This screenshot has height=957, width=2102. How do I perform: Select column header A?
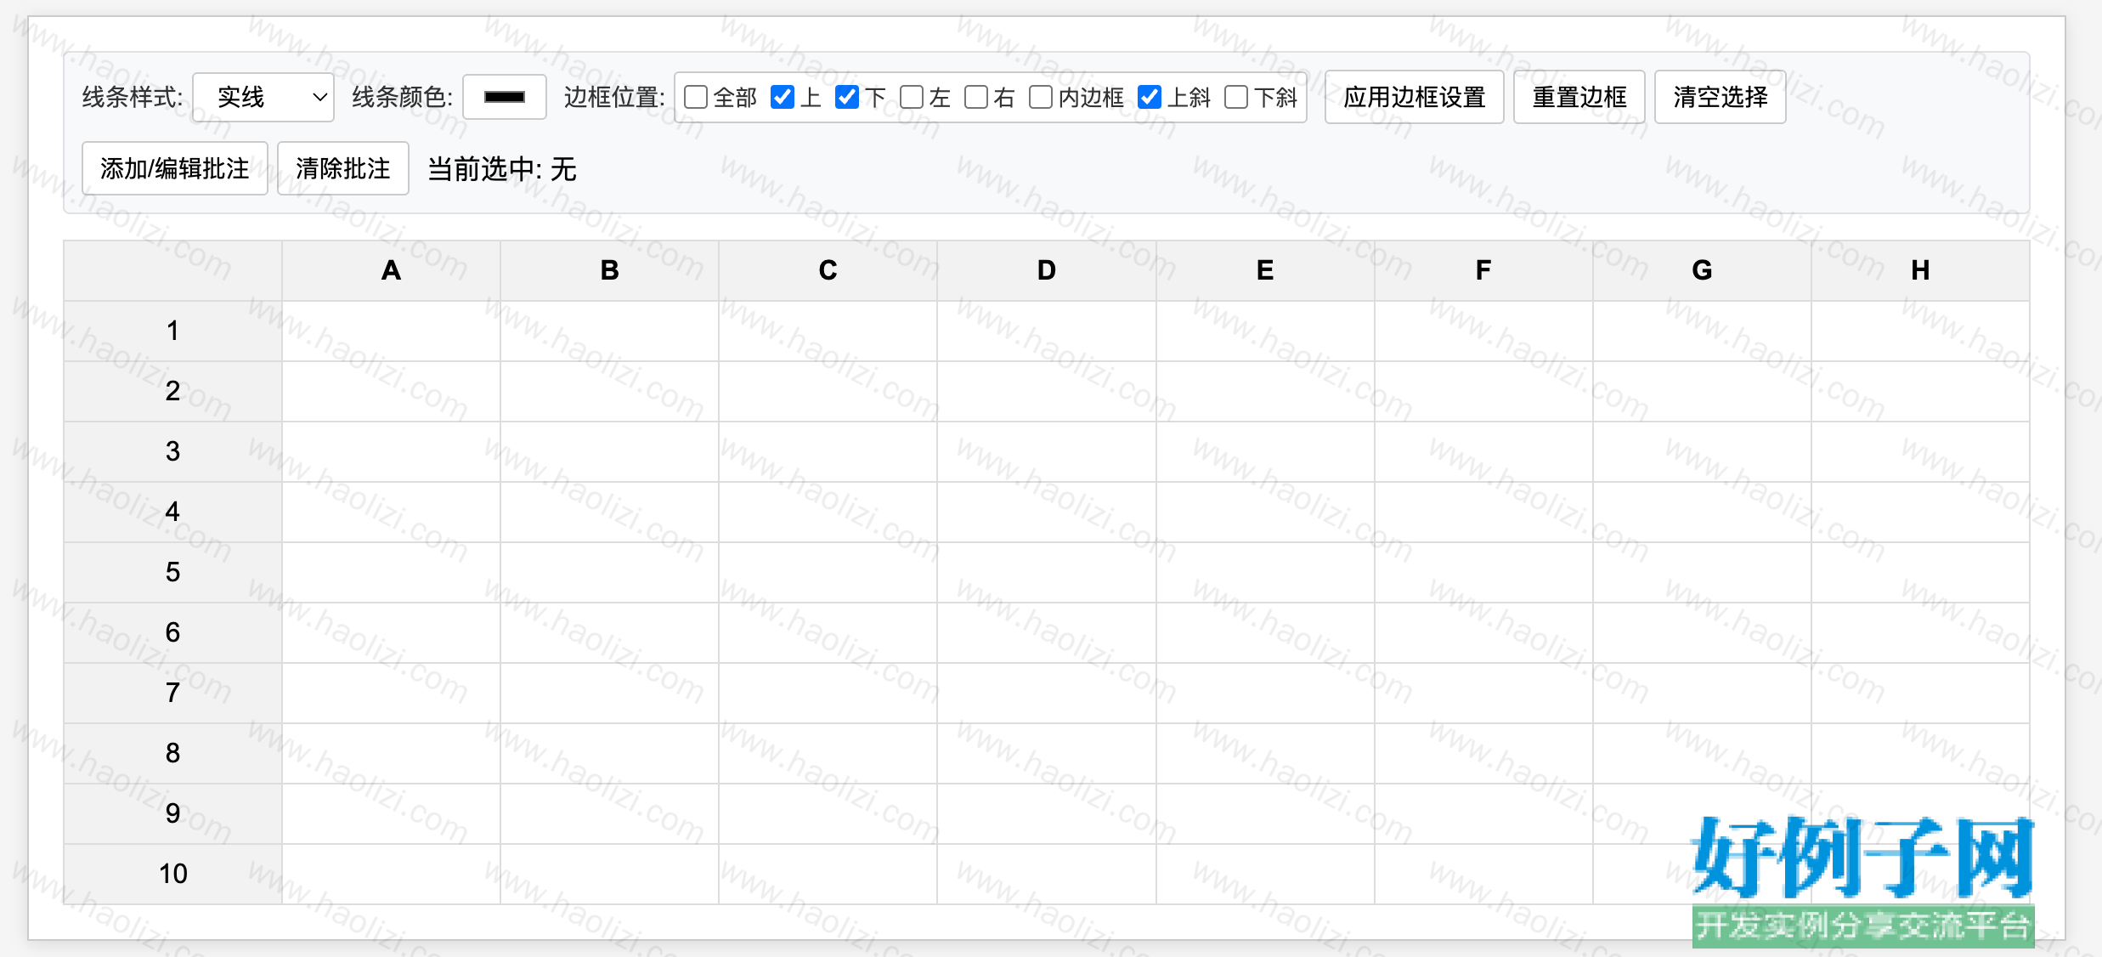click(x=391, y=270)
